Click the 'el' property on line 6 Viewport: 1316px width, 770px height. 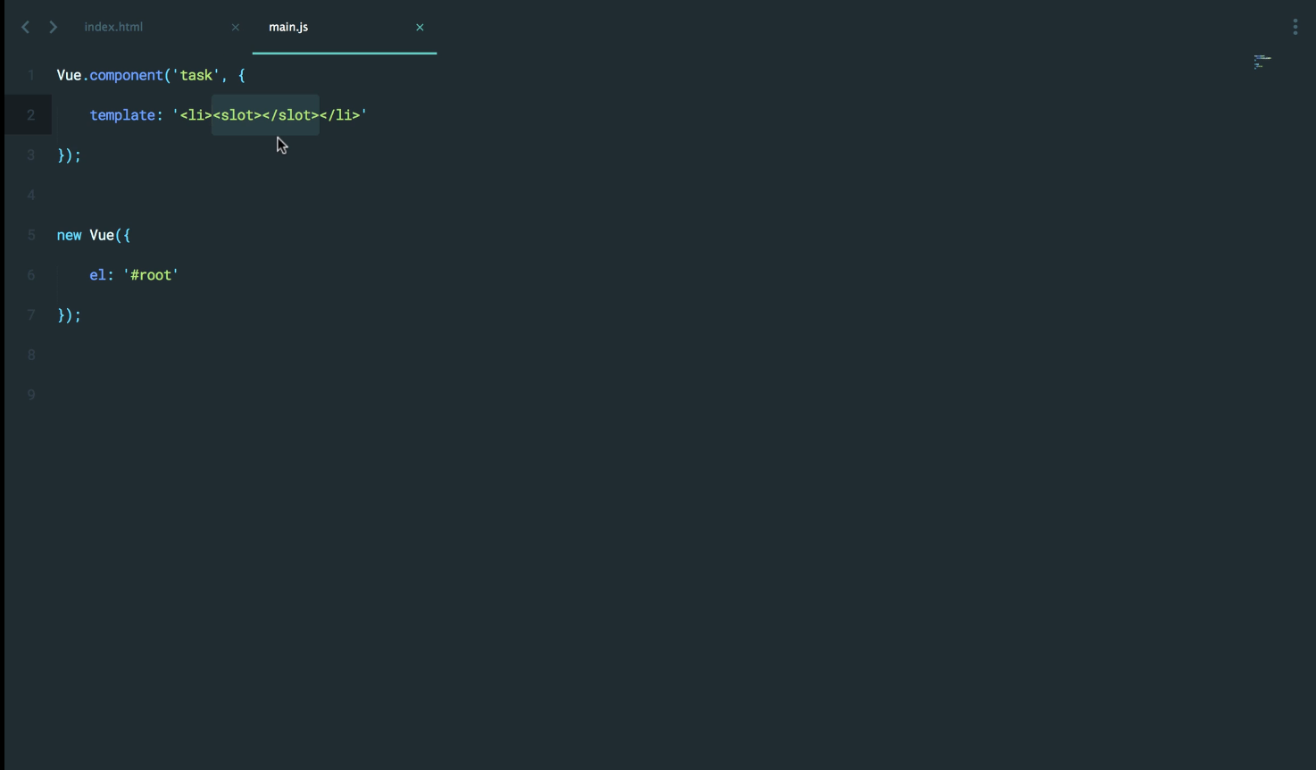point(97,275)
